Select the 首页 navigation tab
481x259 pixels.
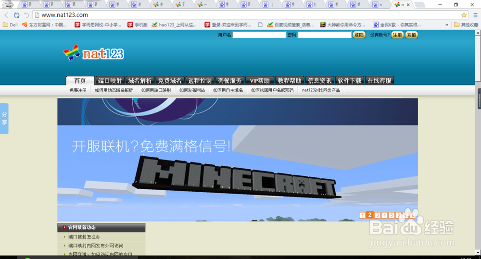tap(80, 81)
